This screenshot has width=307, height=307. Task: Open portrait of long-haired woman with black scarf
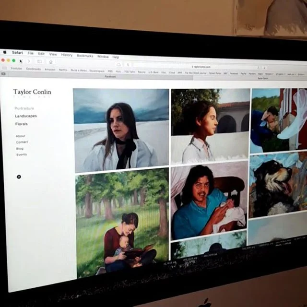tap(121, 130)
